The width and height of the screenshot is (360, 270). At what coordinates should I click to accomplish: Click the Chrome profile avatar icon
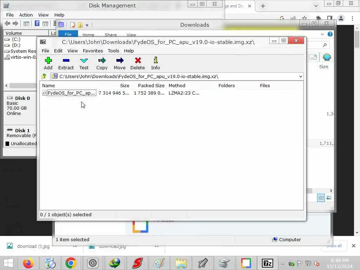(x=341, y=18)
